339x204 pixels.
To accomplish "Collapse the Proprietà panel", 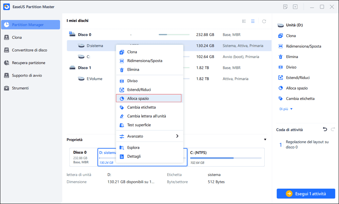I will tap(265, 140).
